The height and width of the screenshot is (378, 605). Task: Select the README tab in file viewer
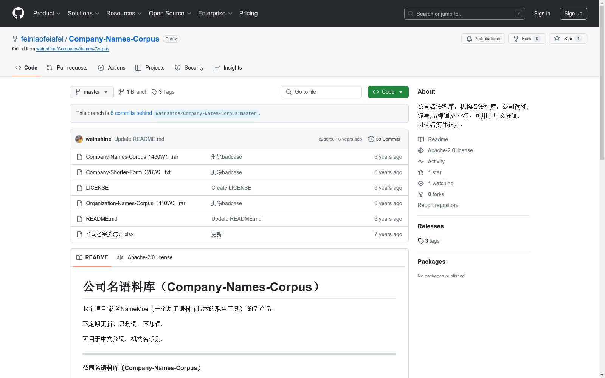pyautogui.click(x=92, y=257)
